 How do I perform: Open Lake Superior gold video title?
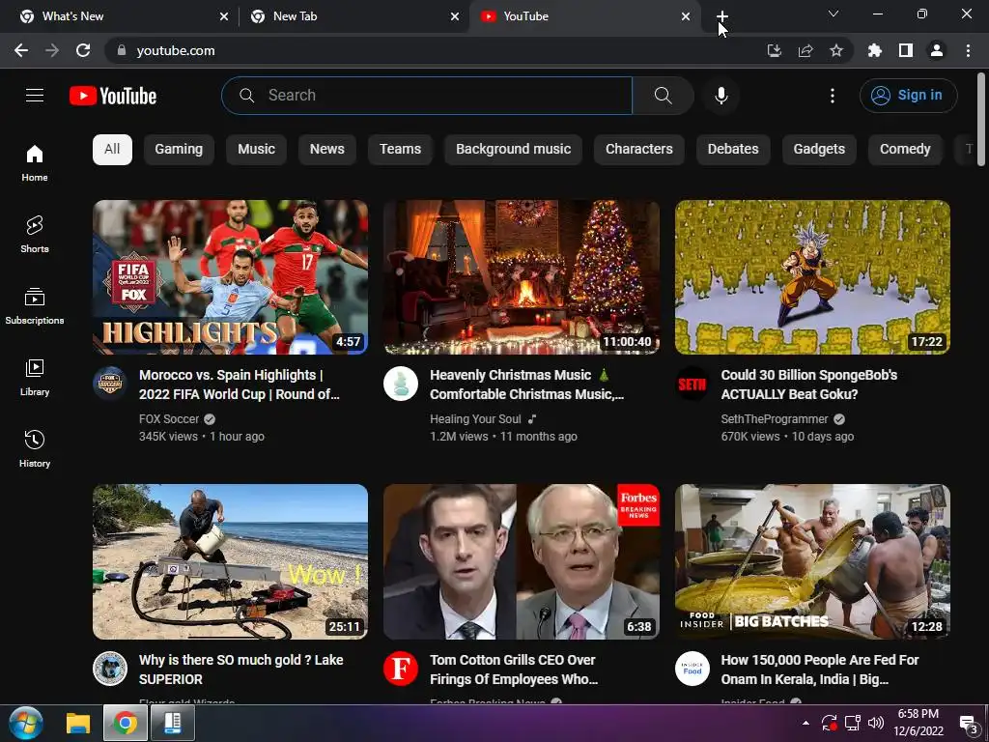[240, 670]
